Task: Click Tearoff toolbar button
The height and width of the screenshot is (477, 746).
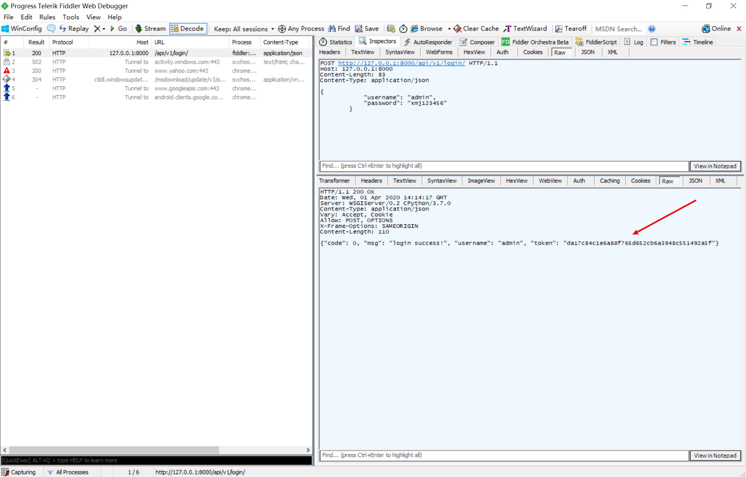Action: click(x=571, y=29)
